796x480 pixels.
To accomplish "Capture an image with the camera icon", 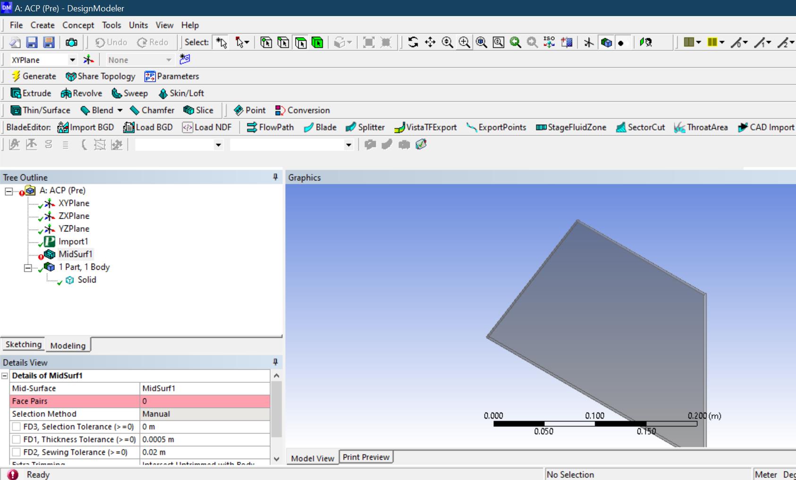I will (x=71, y=43).
